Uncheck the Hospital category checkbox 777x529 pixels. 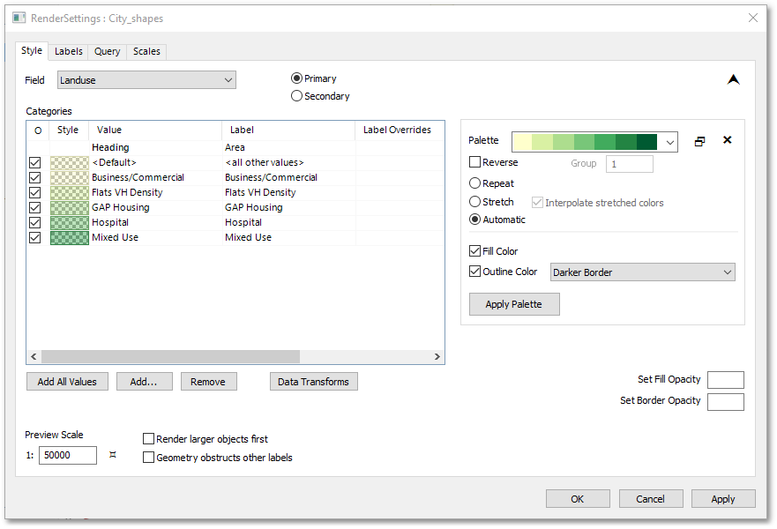coord(34,222)
